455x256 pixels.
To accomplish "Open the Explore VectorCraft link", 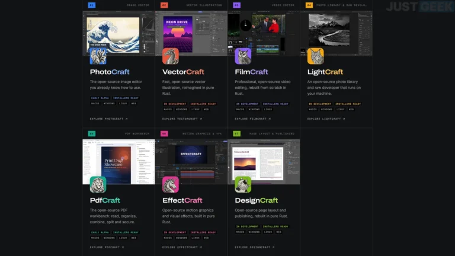I will tap(182, 119).
